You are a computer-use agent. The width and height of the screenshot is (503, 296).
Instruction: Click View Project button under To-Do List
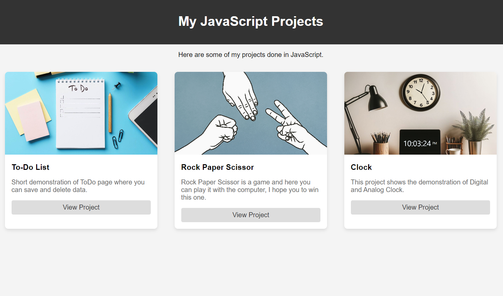point(81,207)
